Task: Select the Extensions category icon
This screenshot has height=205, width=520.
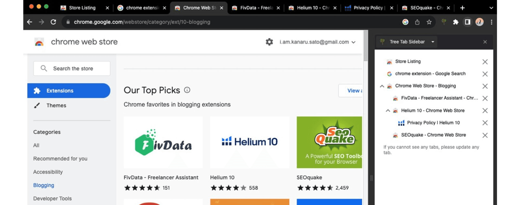Action: coord(37,90)
